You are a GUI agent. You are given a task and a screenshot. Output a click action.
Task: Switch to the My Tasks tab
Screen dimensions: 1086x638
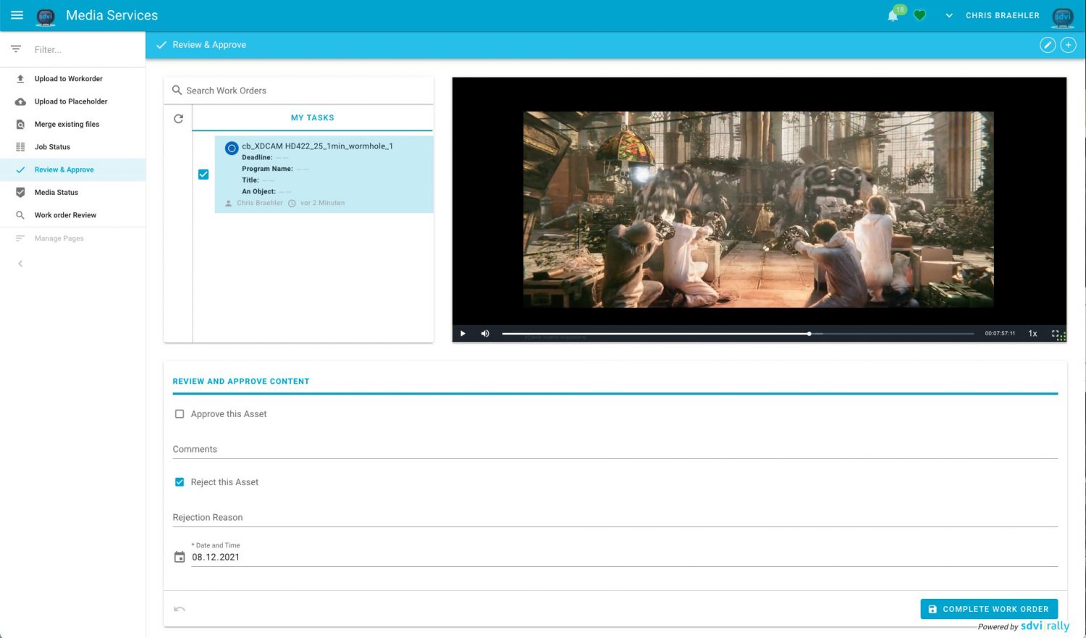[x=312, y=118]
